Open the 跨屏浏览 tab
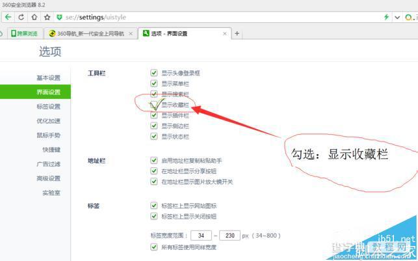The height and width of the screenshot is (261, 418). click(25, 34)
